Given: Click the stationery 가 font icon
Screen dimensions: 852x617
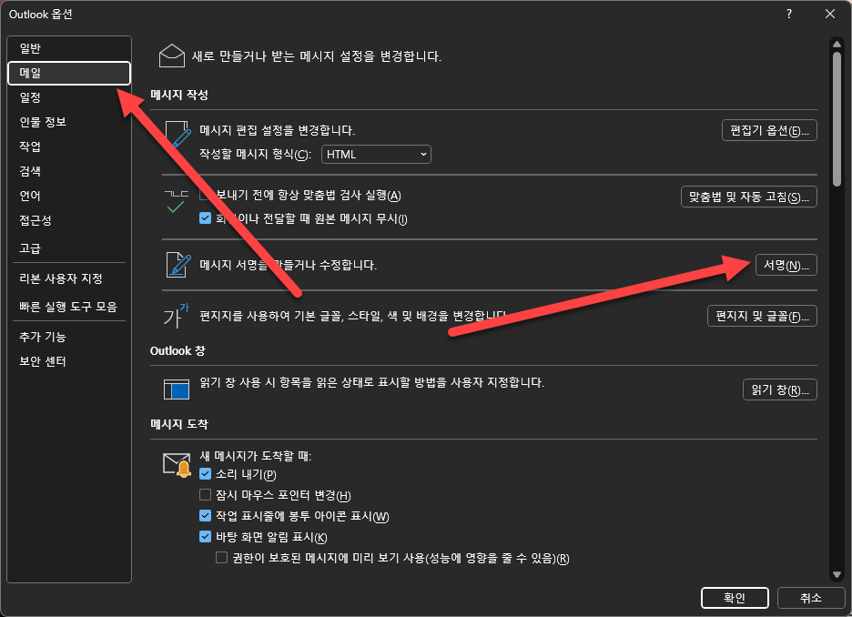Looking at the screenshot, I should click(176, 316).
